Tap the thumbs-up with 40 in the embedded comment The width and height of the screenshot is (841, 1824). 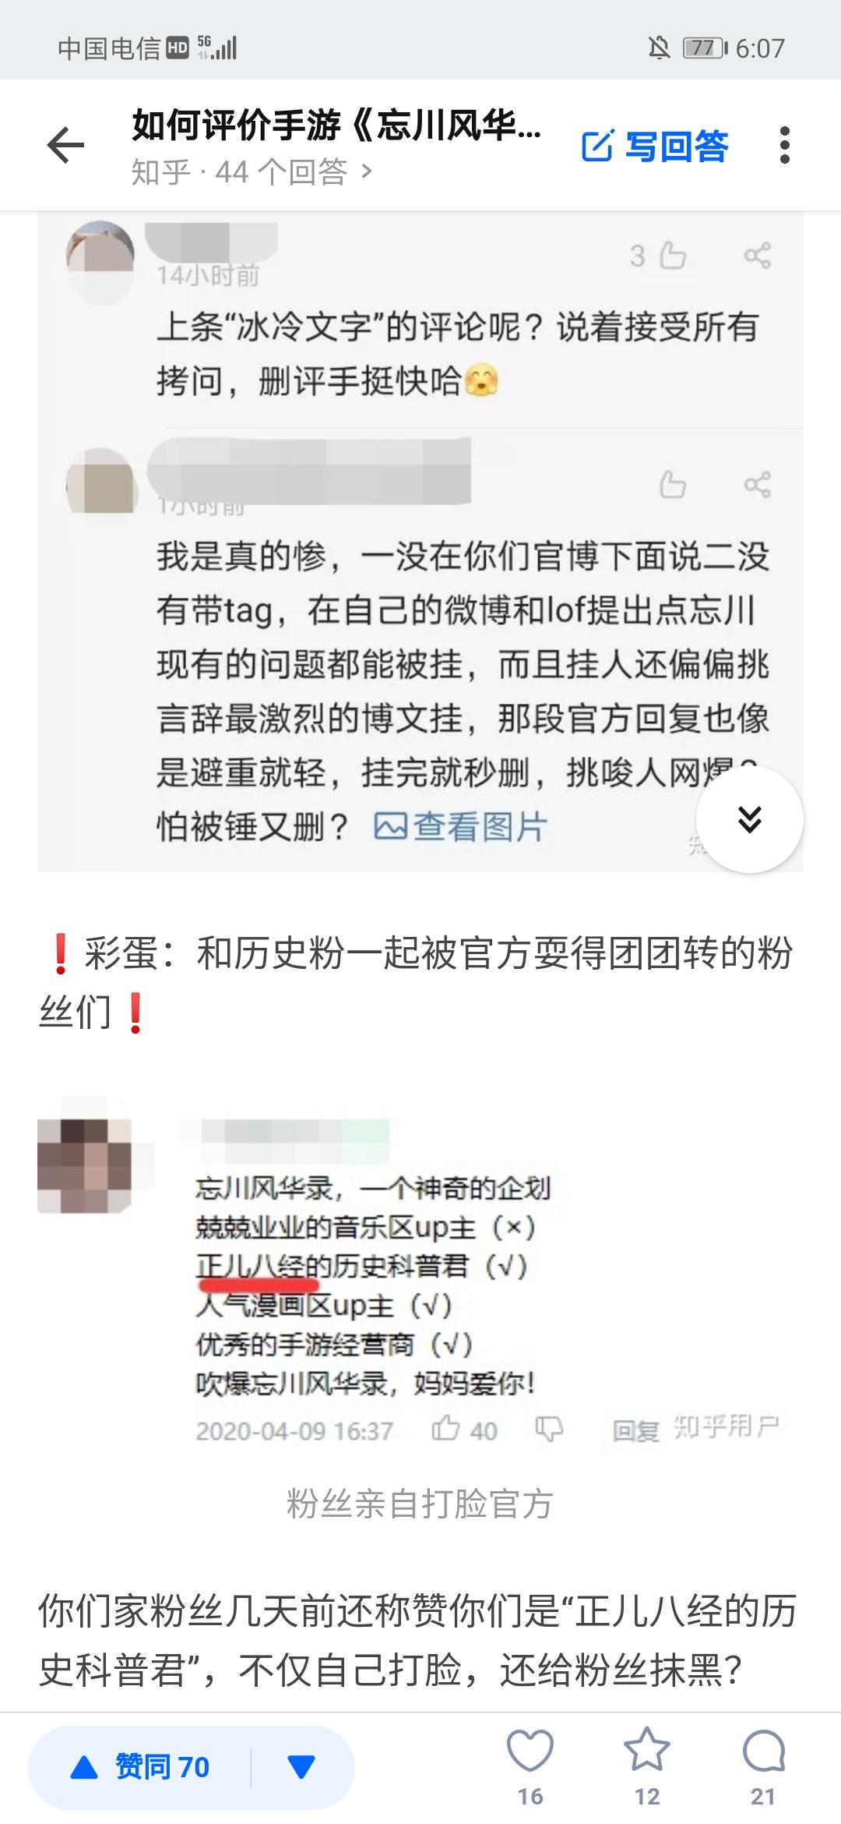tap(464, 1429)
